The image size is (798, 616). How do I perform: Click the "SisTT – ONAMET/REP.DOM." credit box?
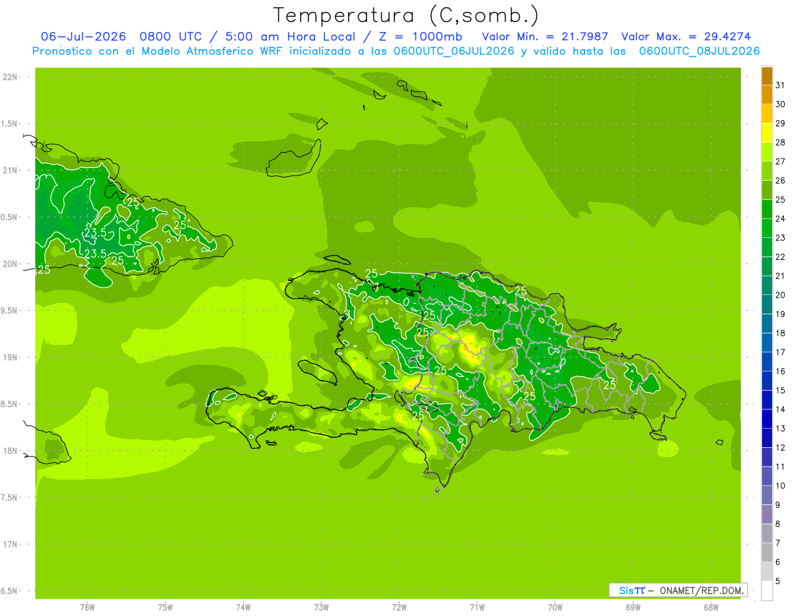(678, 590)
